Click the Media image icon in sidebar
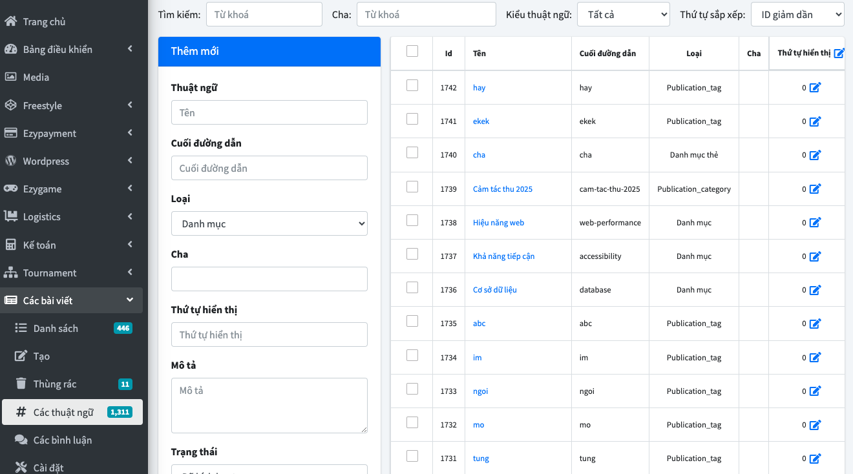The width and height of the screenshot is (853, 474). [10, 77]
